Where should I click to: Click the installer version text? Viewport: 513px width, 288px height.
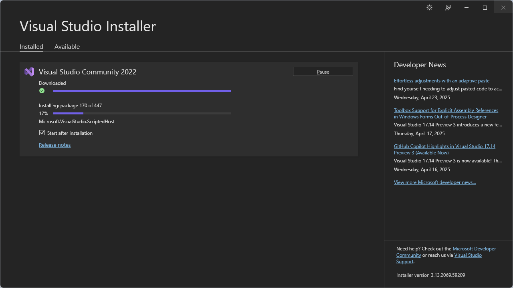[x=430, y=275]
